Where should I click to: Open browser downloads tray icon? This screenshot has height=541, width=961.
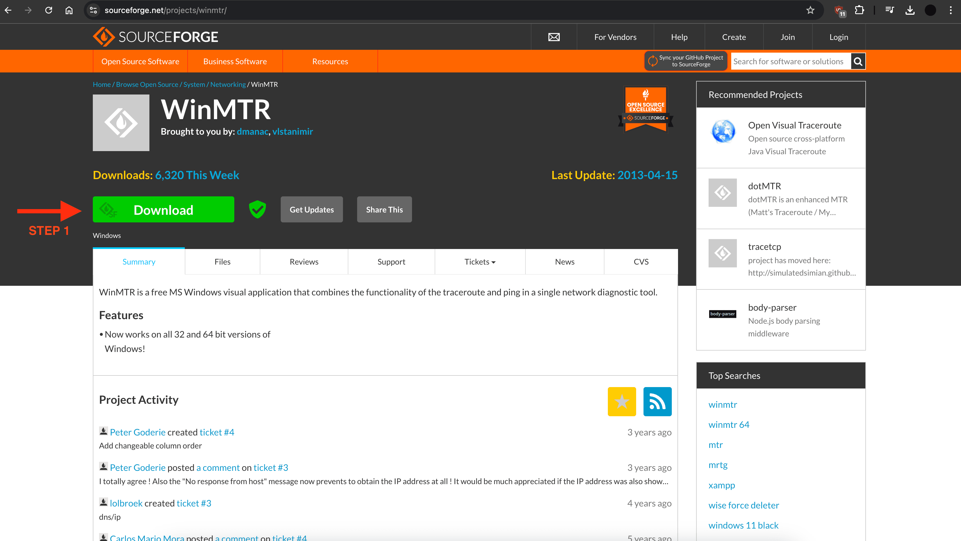click(910, 10)
